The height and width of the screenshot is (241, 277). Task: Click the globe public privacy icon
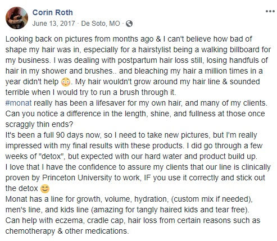point(129,24)
